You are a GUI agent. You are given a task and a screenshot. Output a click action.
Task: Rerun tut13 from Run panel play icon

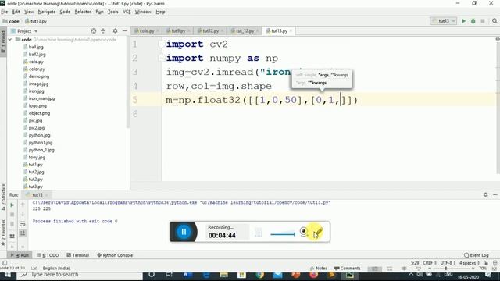(x=12, y=205)
